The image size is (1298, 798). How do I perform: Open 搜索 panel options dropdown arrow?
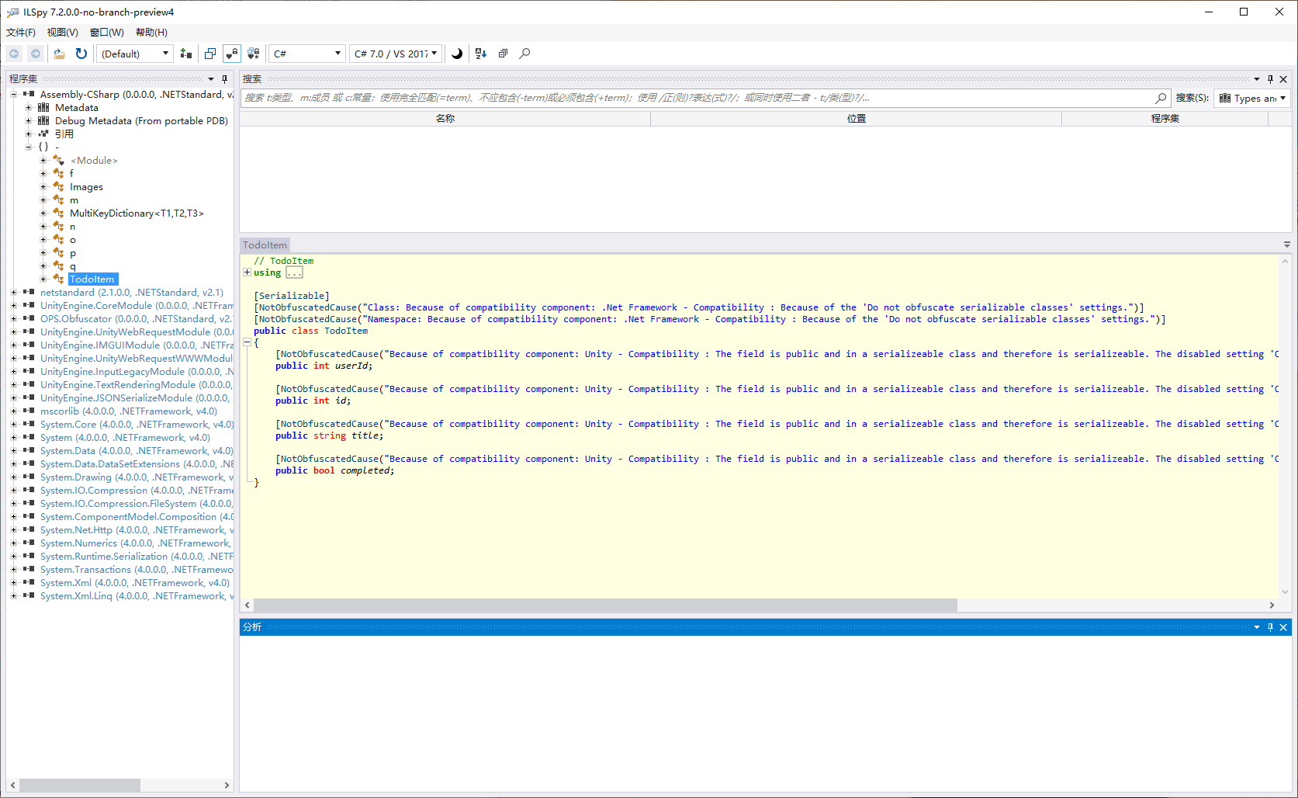[x=1257, y=79]
